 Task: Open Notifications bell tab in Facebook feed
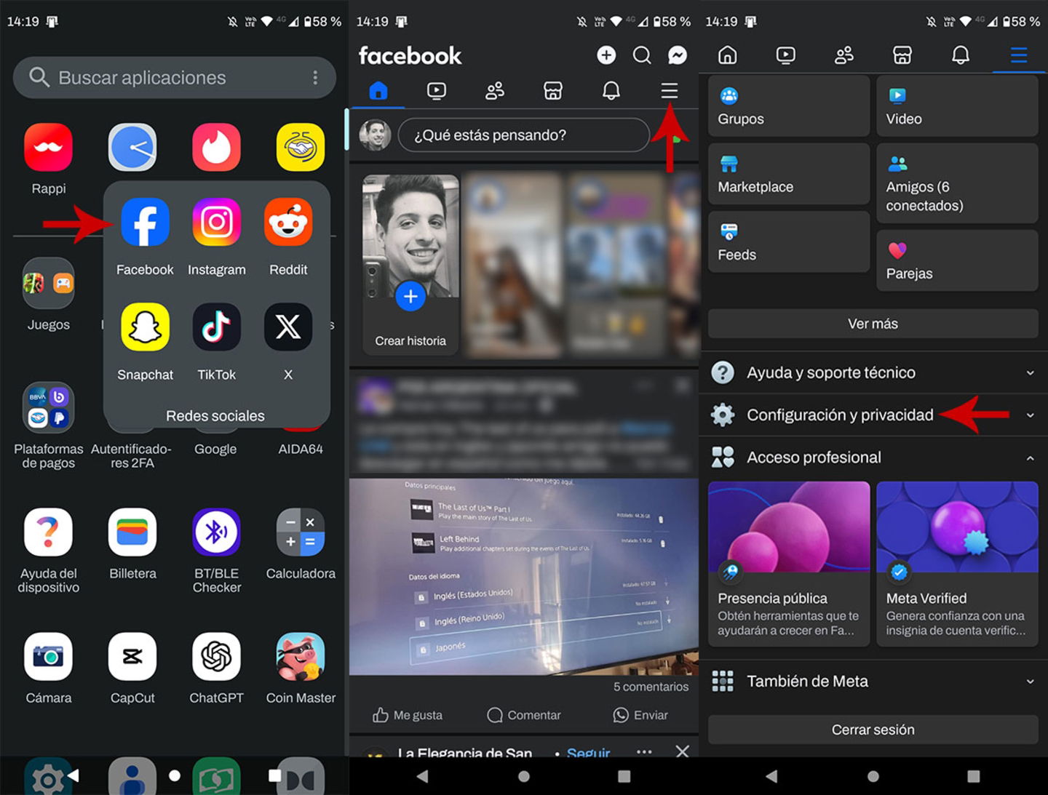point(611,91)
